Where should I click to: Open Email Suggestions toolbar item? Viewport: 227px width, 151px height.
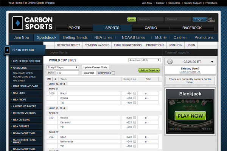(128, 45)
